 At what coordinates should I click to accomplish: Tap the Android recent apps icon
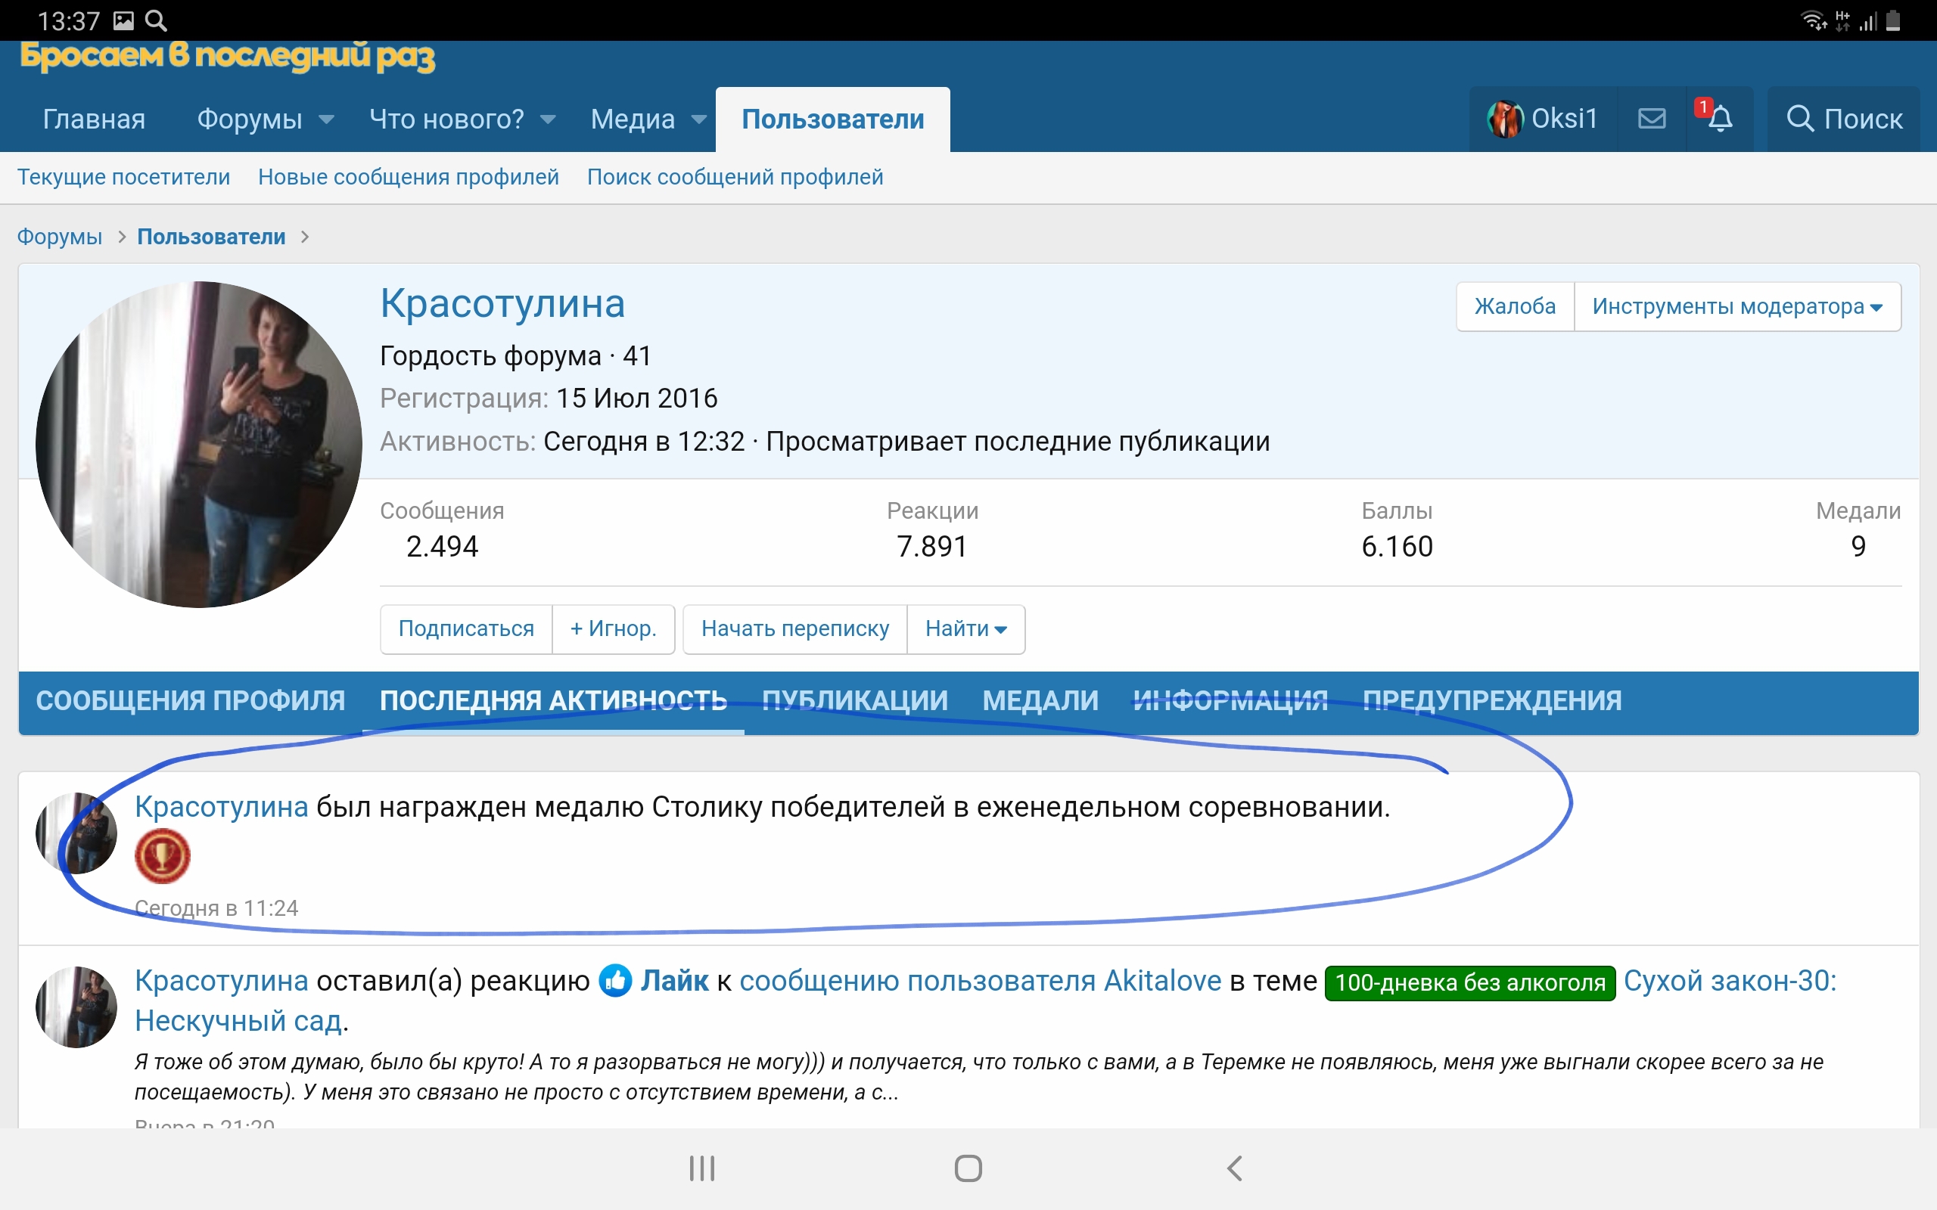point(702,1168)
